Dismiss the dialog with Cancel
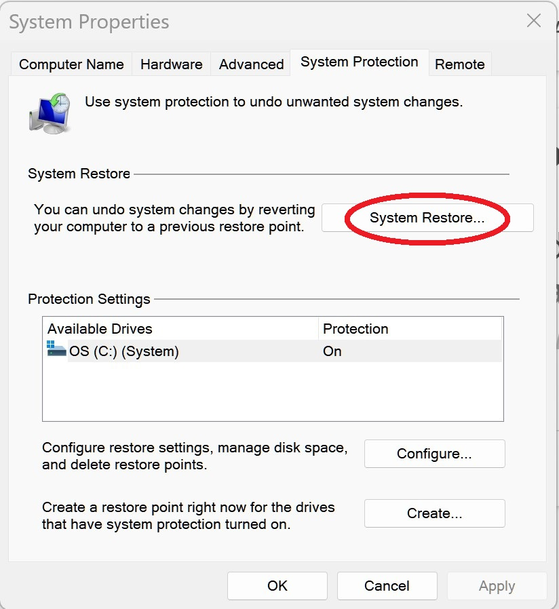Screen dimensions: 559x609 coord(387,586)
